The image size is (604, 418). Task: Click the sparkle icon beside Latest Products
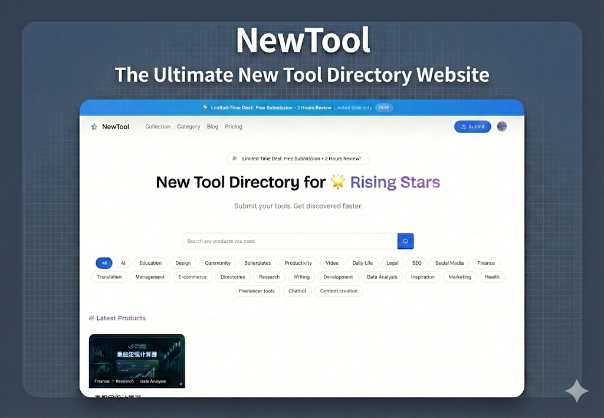[x=91, y=318]
